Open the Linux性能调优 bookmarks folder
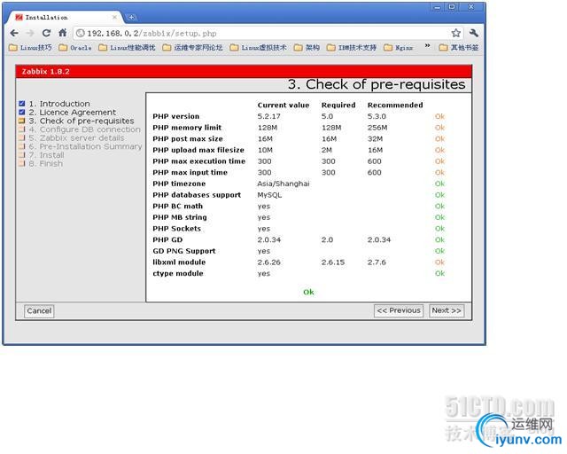 click(x=127, y=47)
